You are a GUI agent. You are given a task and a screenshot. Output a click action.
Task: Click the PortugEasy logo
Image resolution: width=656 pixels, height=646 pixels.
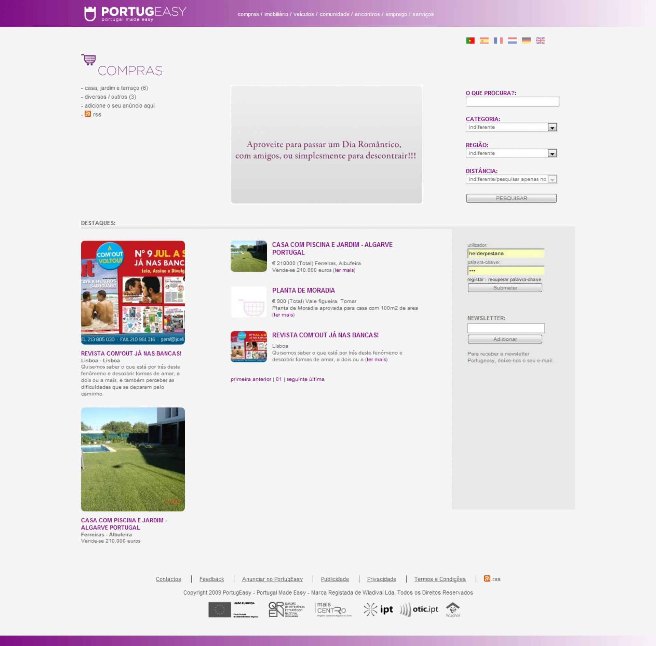pos(135,14)
